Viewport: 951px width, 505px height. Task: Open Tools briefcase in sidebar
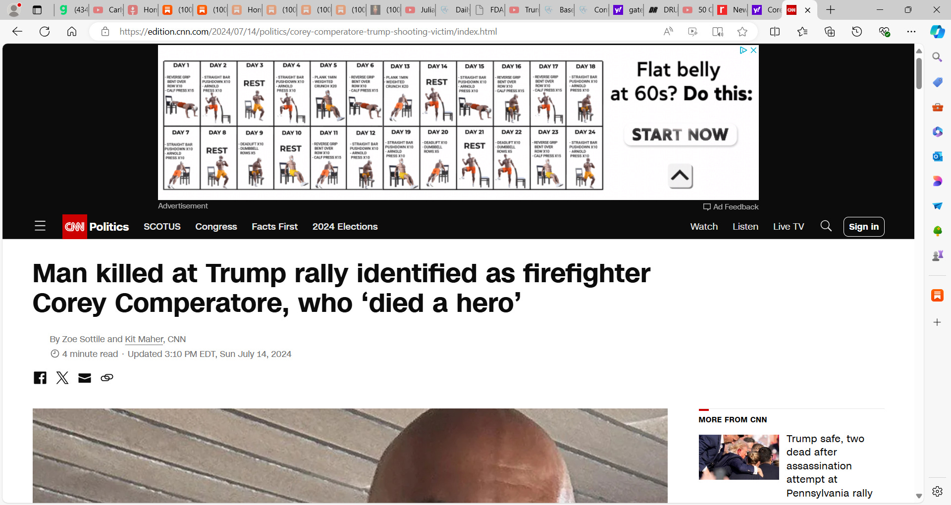[937, 107]
